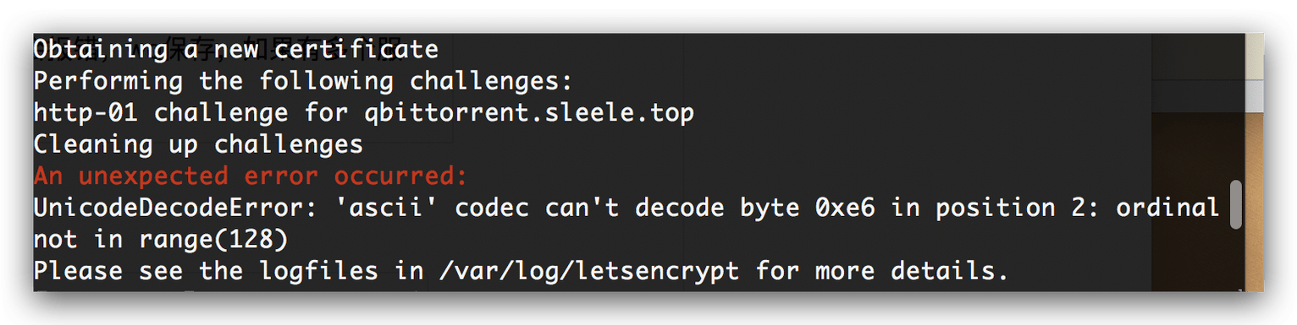Click the 'UnicodeDecodeError:' word
The image size is (1297, 325).
click(168, 208)
